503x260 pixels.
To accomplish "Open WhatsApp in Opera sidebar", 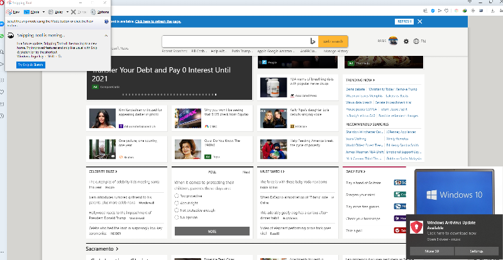I will [x=2, y=36].
